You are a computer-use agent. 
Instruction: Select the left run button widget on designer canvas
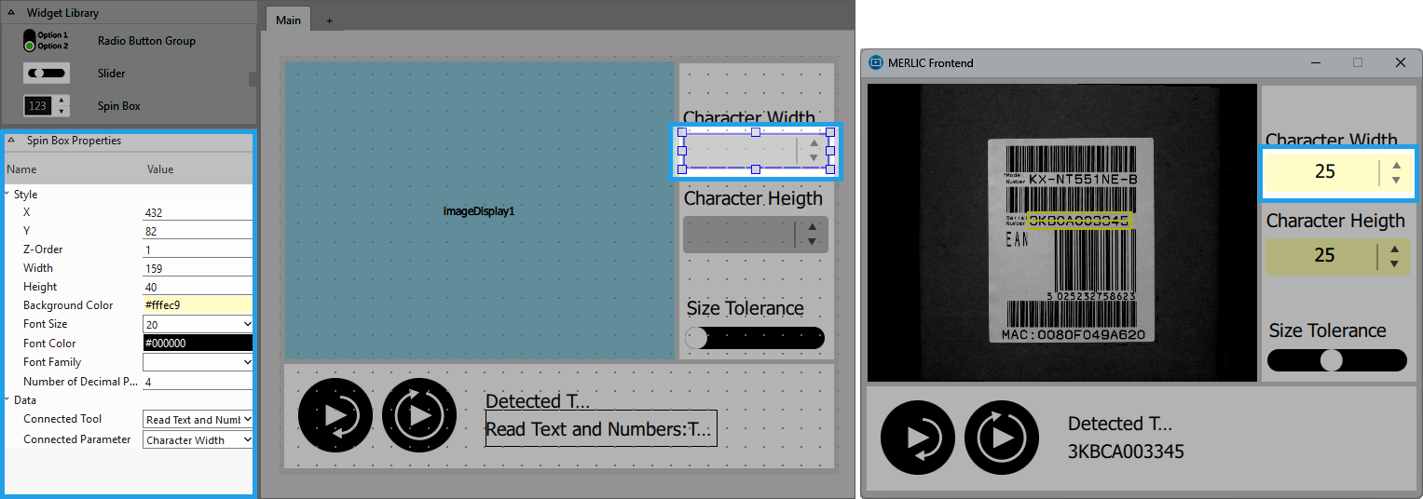335,415
